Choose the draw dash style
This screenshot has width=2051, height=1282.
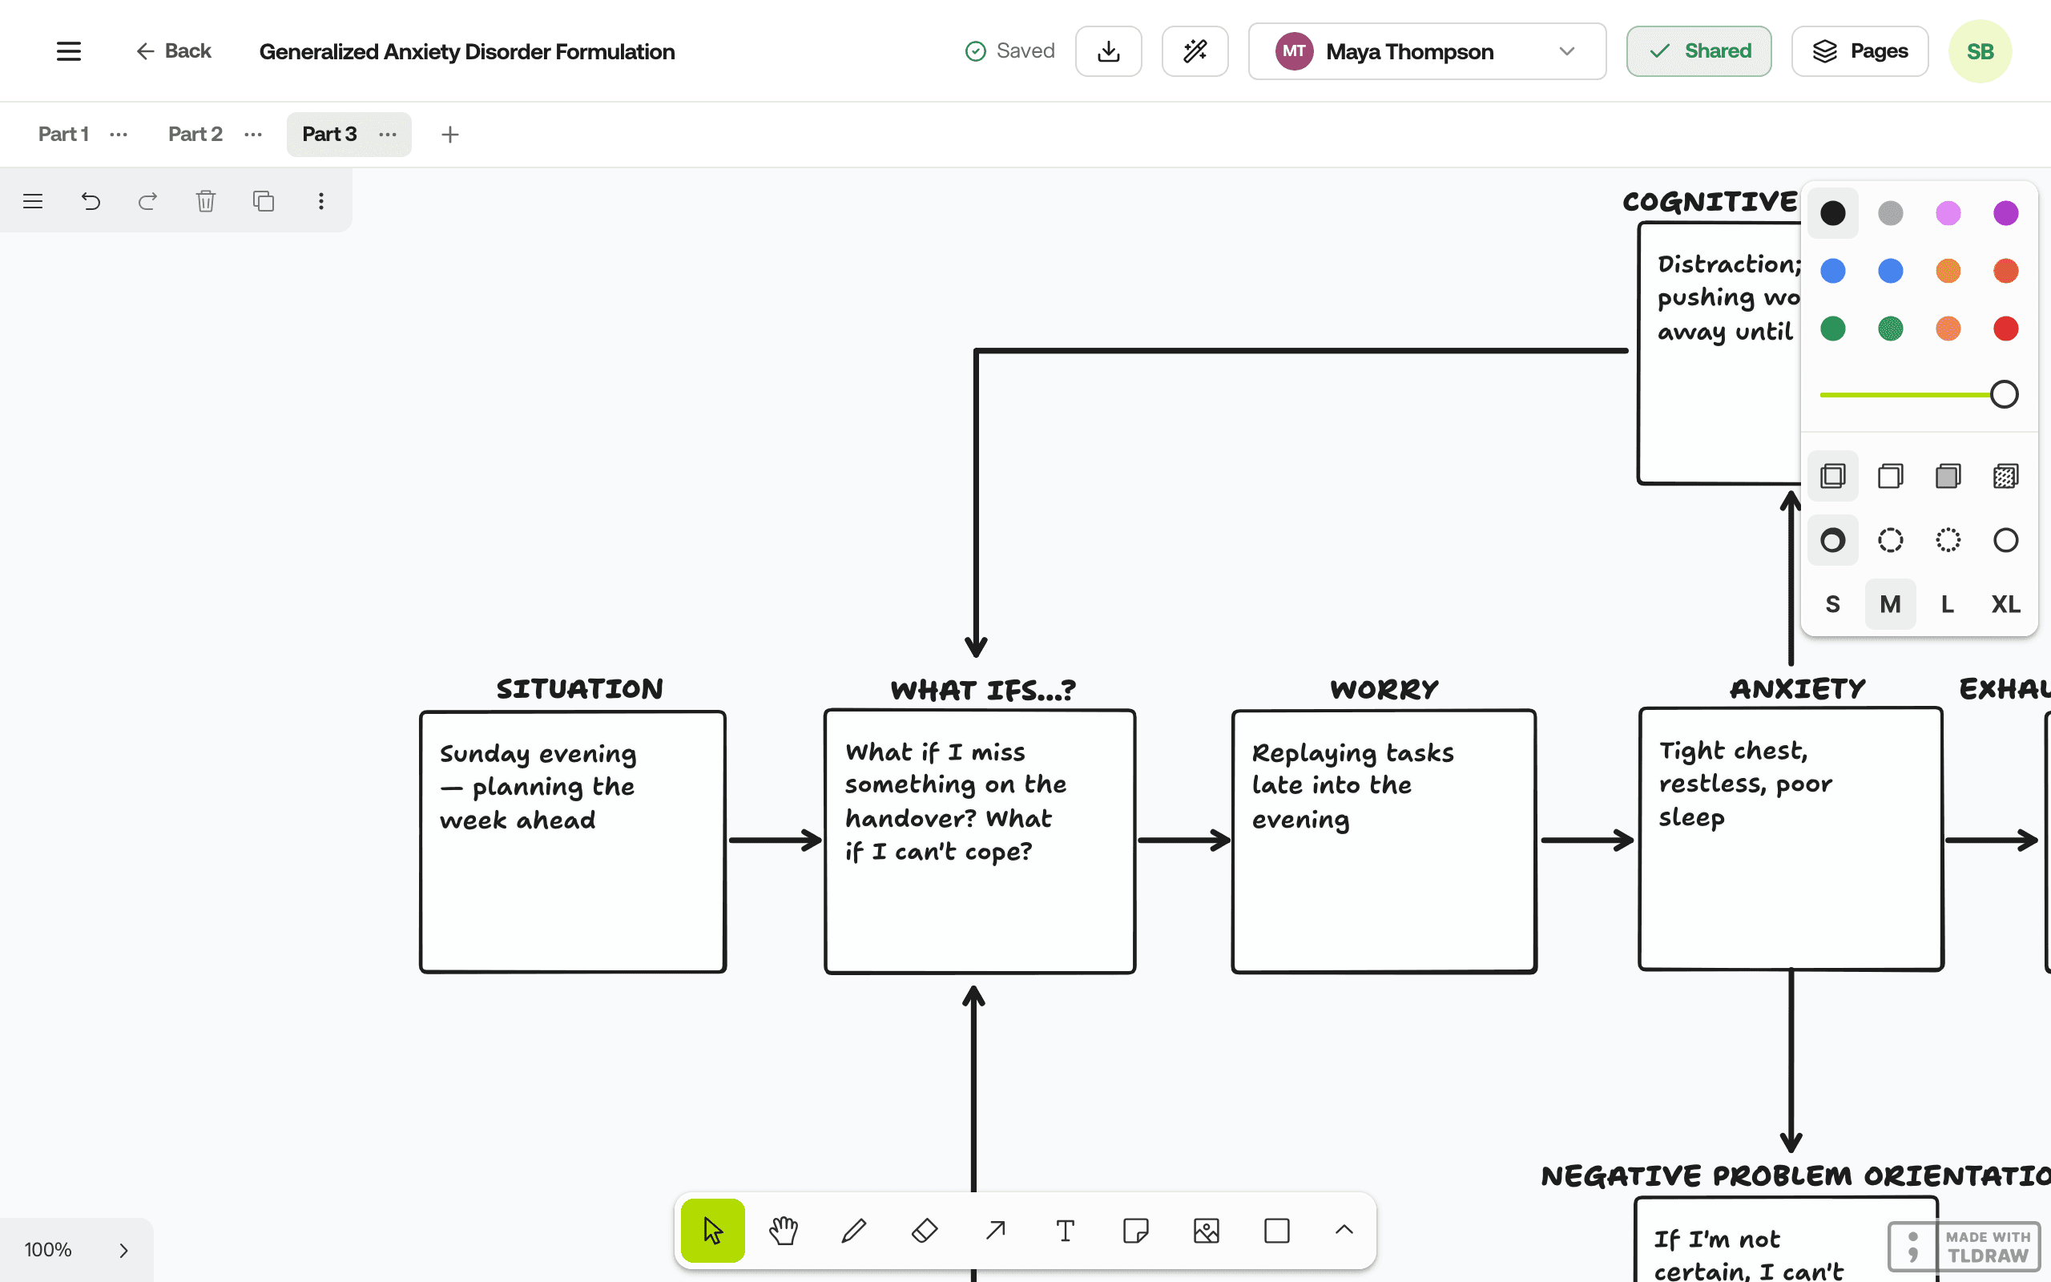1832,540
